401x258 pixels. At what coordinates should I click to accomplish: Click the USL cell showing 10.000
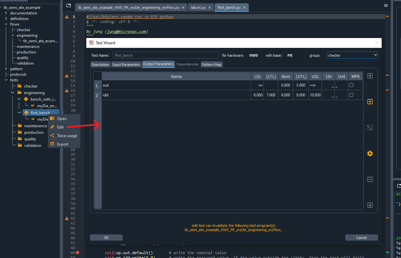click(315, 95)
